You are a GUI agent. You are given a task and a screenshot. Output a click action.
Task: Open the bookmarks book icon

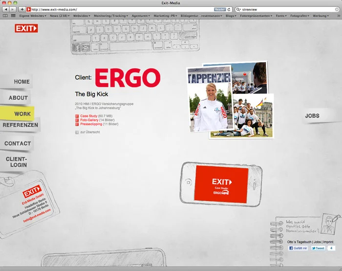click(x=5, y=16)
